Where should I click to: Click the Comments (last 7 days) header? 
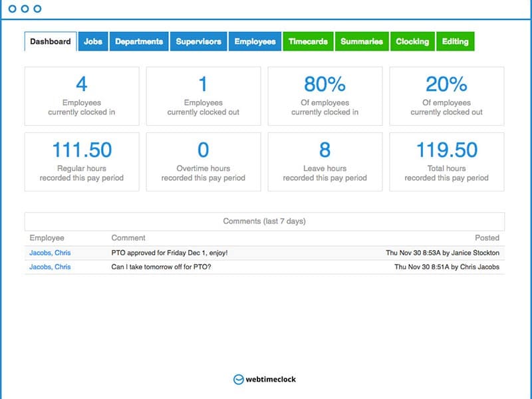tap(265, 220)
